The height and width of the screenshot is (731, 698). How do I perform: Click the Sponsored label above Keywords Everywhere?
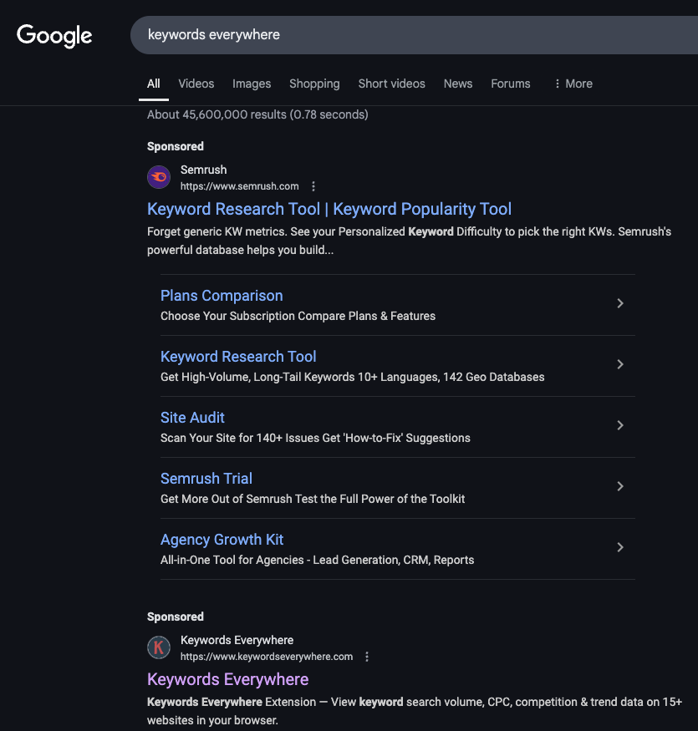click(x=176, y=617)
